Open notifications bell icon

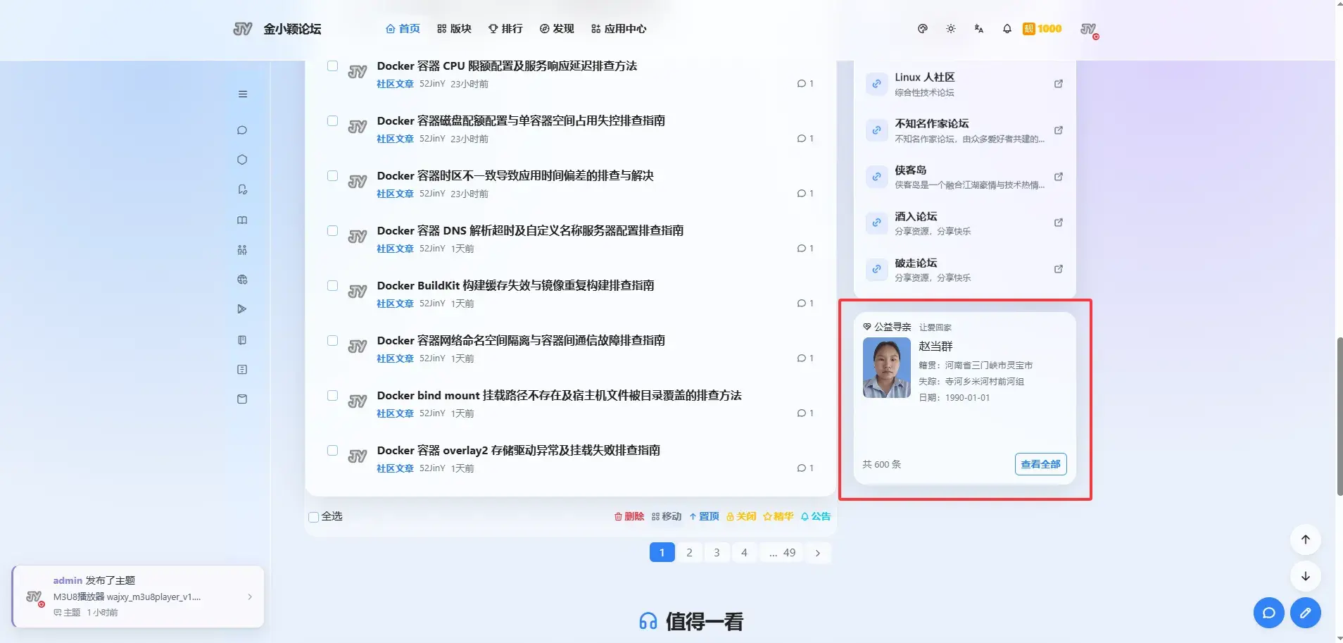(1007, 29)
